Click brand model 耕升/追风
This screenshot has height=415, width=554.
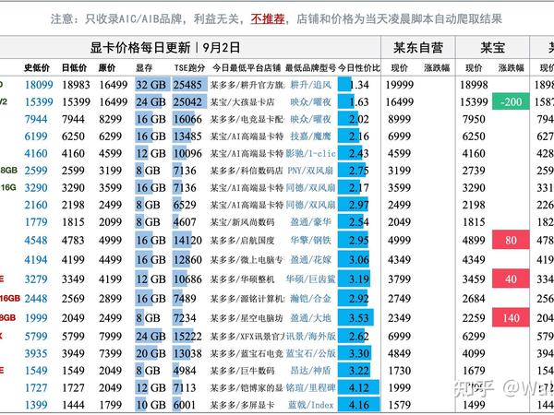[x=310, y=85]
